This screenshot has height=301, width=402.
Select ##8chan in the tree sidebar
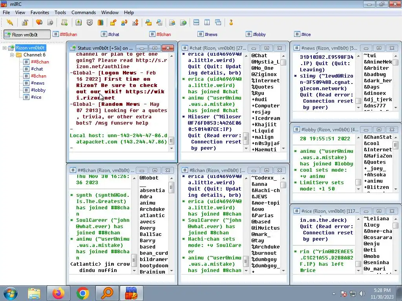40,62
